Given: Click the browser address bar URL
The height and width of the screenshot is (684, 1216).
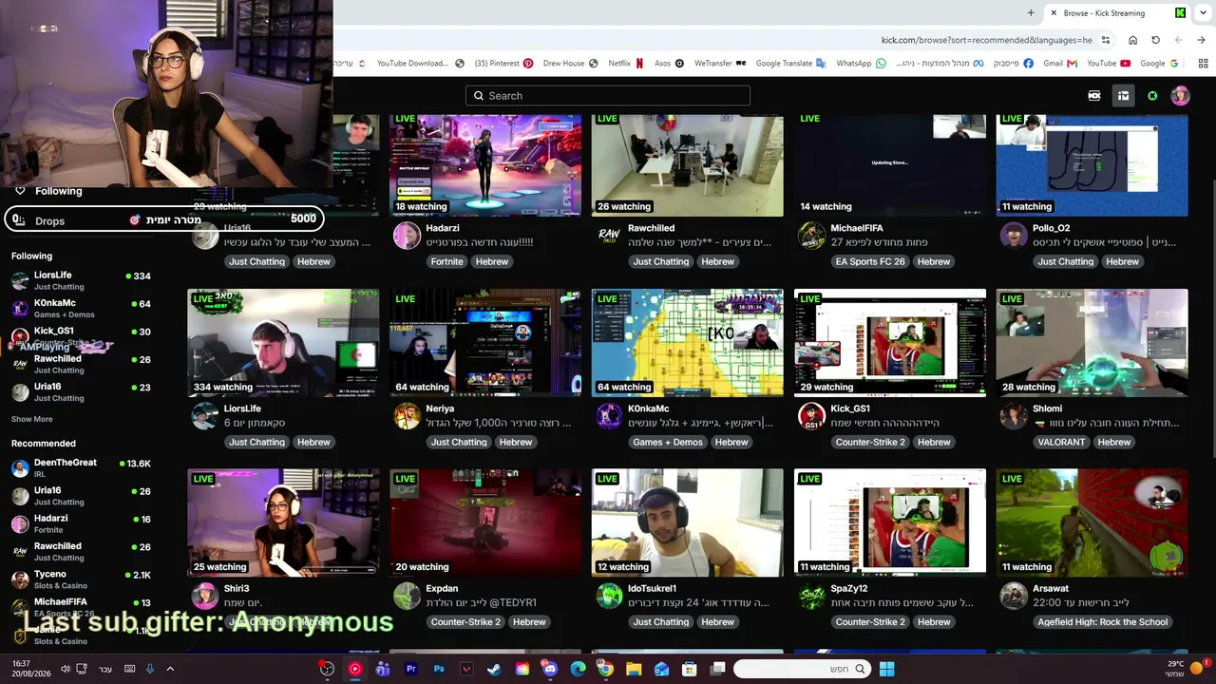Looking at the screenshot, I should click(x=986, y=40).
